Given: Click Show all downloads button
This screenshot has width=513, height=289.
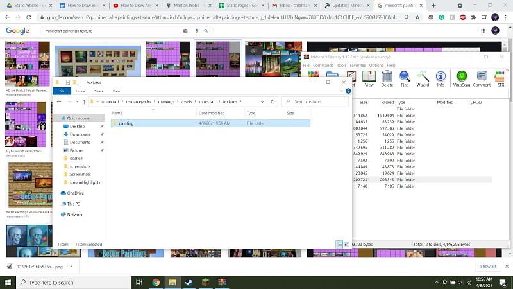Looking at the screenshot, I should (x=488, y=266).
